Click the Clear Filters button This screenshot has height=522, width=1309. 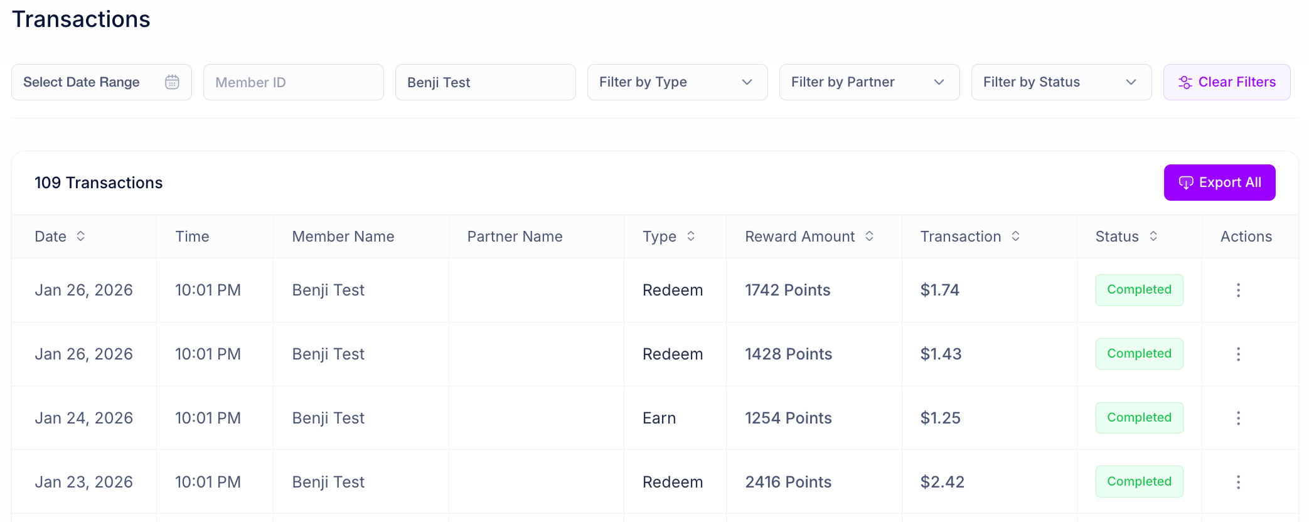tap(1227, 82)
